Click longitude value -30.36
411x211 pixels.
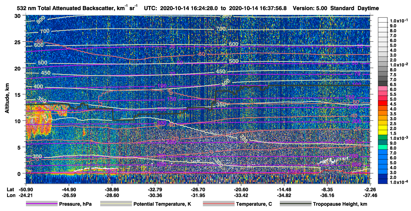tap(155, 195)
